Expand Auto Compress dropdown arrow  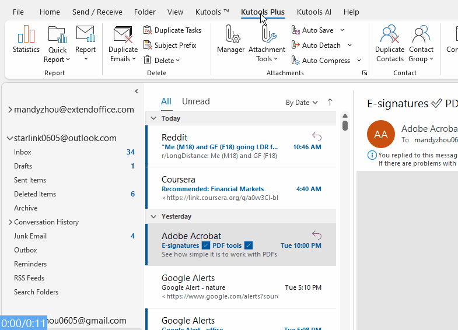point(359,61)
